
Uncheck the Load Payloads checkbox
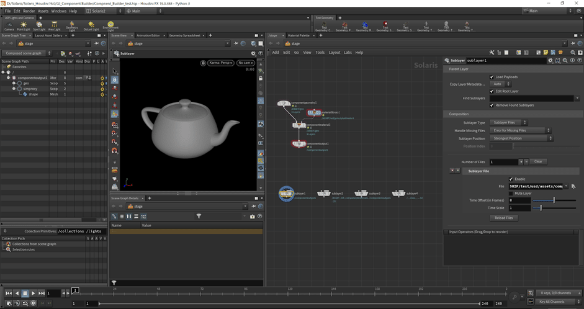coord(493,77)
